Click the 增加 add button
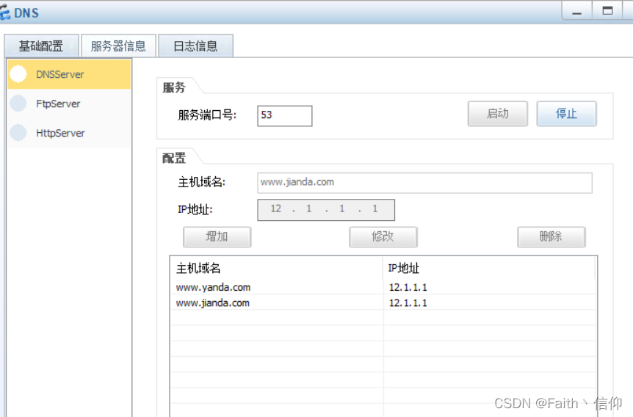 217,237
